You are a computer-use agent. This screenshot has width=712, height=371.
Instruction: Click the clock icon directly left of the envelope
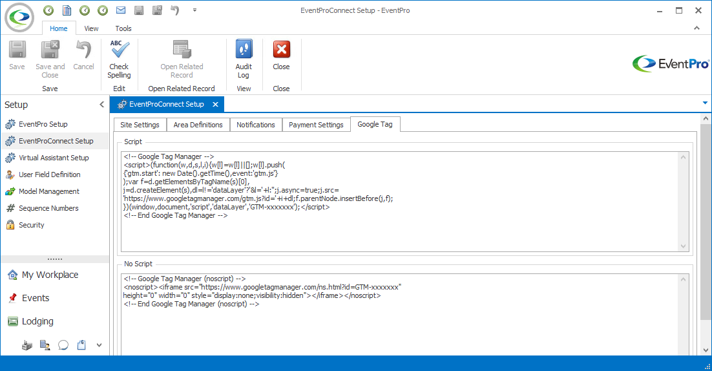103,10
